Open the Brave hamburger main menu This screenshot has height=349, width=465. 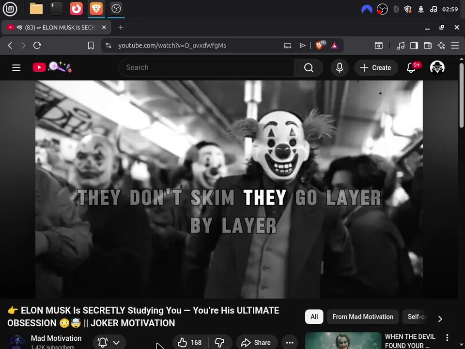point(455,46)
